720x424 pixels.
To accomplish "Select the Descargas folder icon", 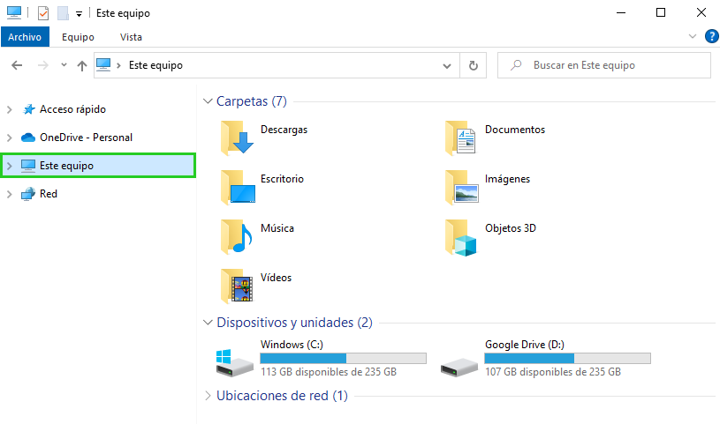I will click(x=237, y=138).
